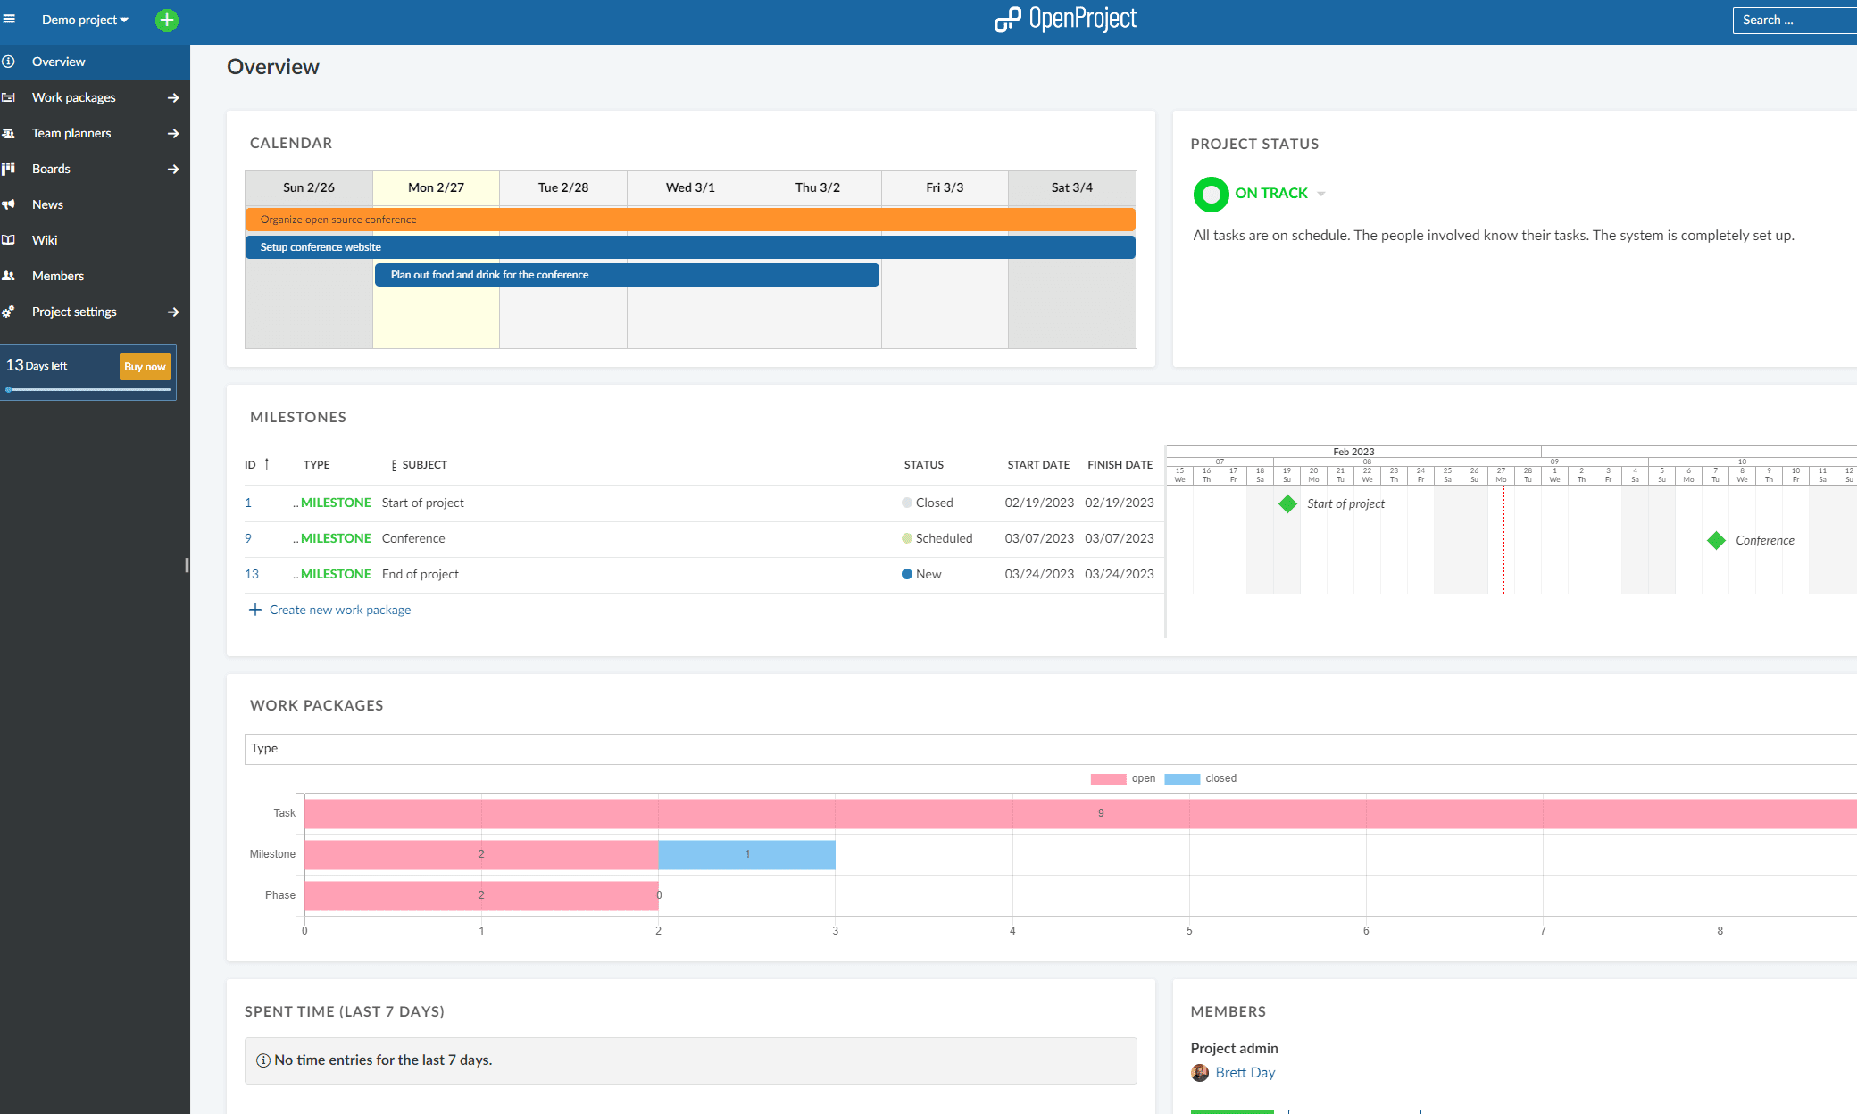The width and height of the screenshot is (1857, 1114).
Task: Click the Members people icon
Action: (x=9, y=276)
